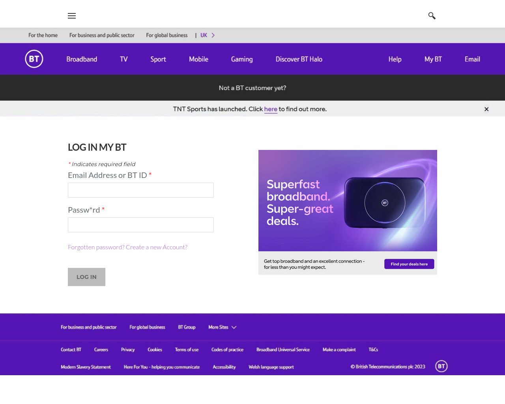Image resolution: width=505 pixels, height=404 pixels.
Task: Open the Cookies footer link
Action: tap(155, 350)
